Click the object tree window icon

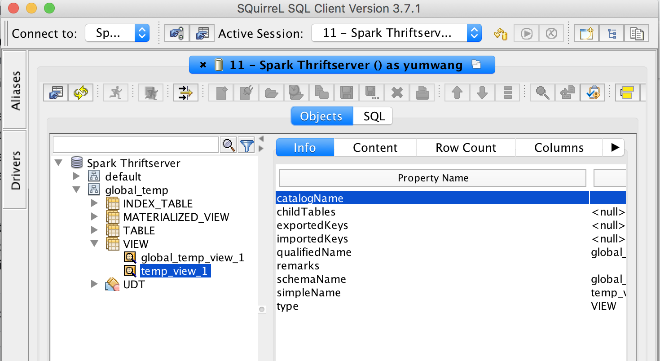612,33
